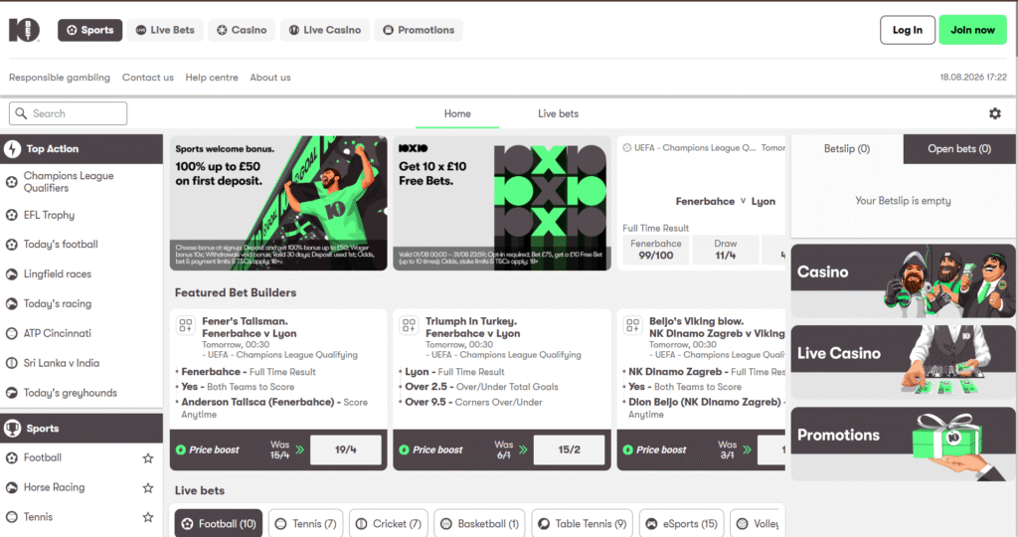Open Get 10 x £10 Free Bets banner

502,203
